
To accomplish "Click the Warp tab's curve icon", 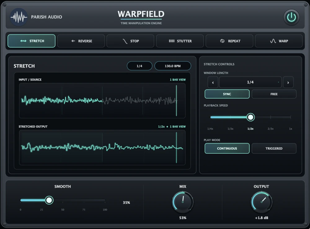I will point(273,41).
